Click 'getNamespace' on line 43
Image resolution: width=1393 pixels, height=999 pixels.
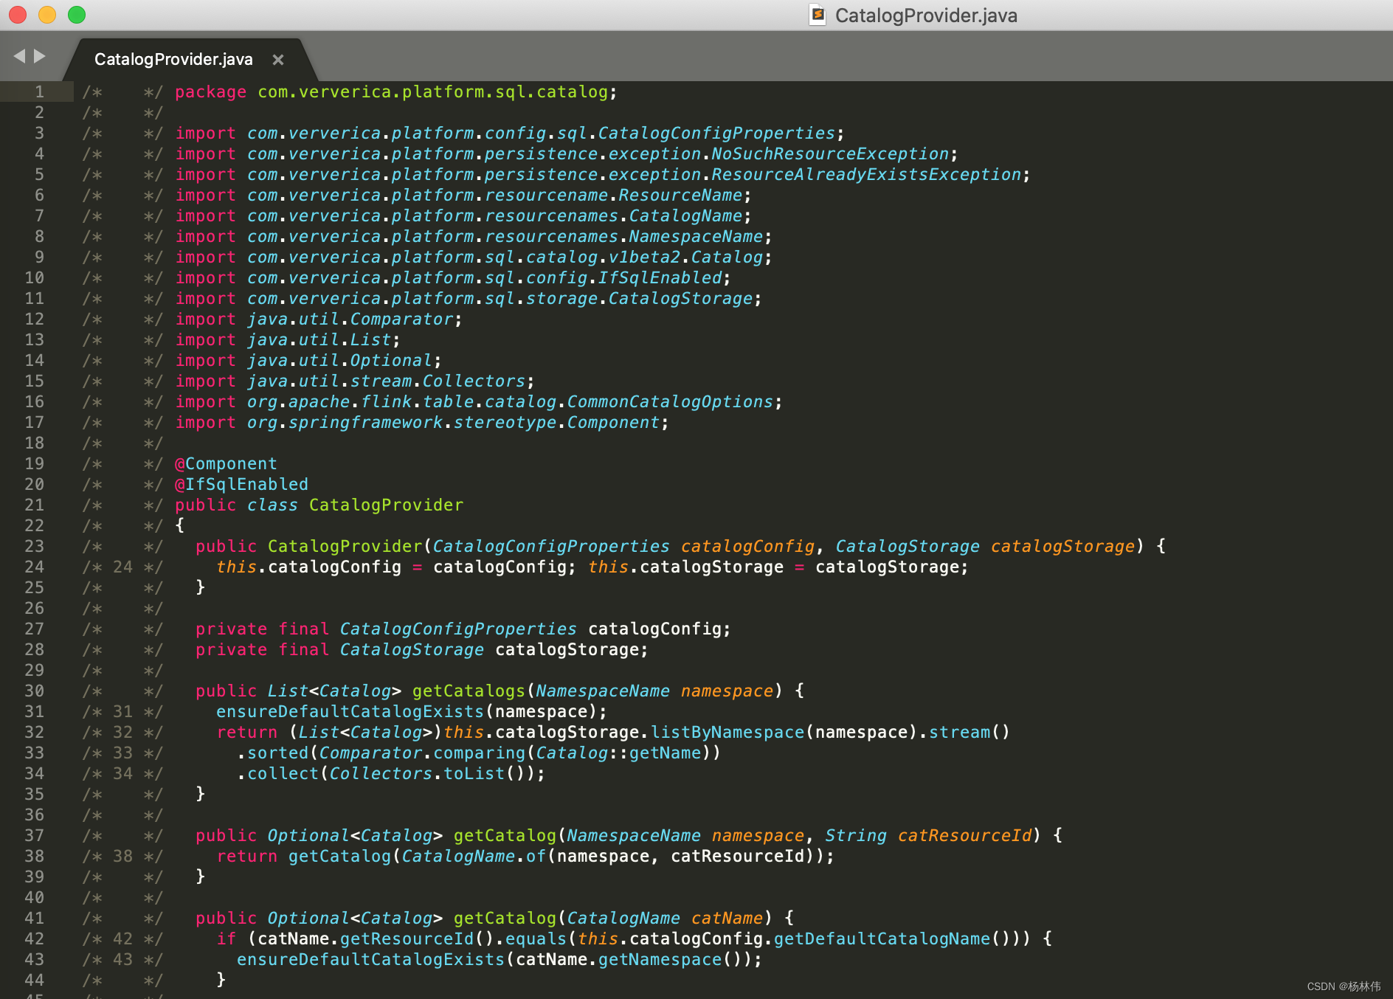[x=660, y=960]
